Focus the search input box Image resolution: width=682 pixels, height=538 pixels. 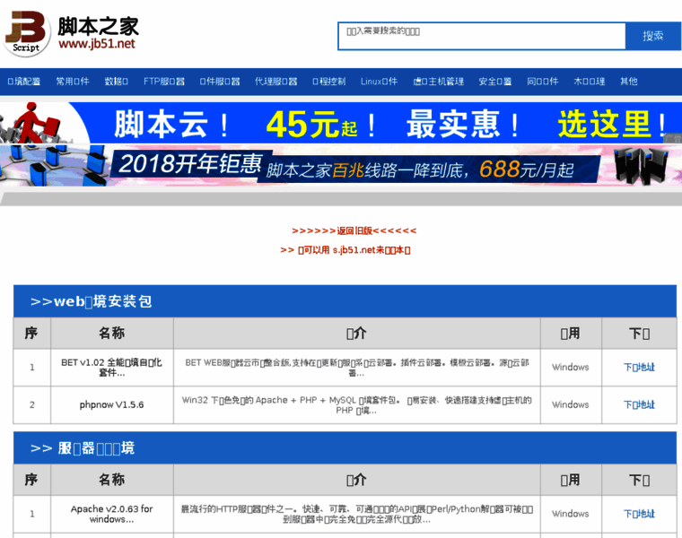(x=482, y=36)
